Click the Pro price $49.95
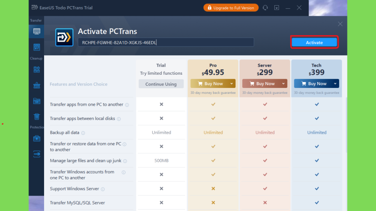This screenshot has width=376, height=211. point(213,72)
